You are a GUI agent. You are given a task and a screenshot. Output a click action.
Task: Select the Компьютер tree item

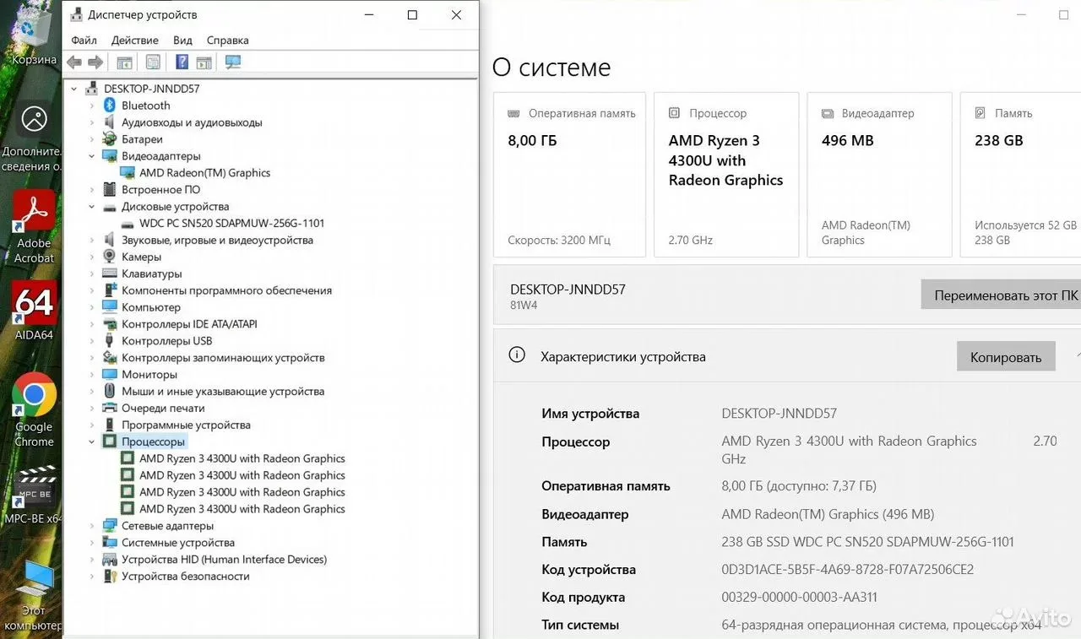point(150,307)
